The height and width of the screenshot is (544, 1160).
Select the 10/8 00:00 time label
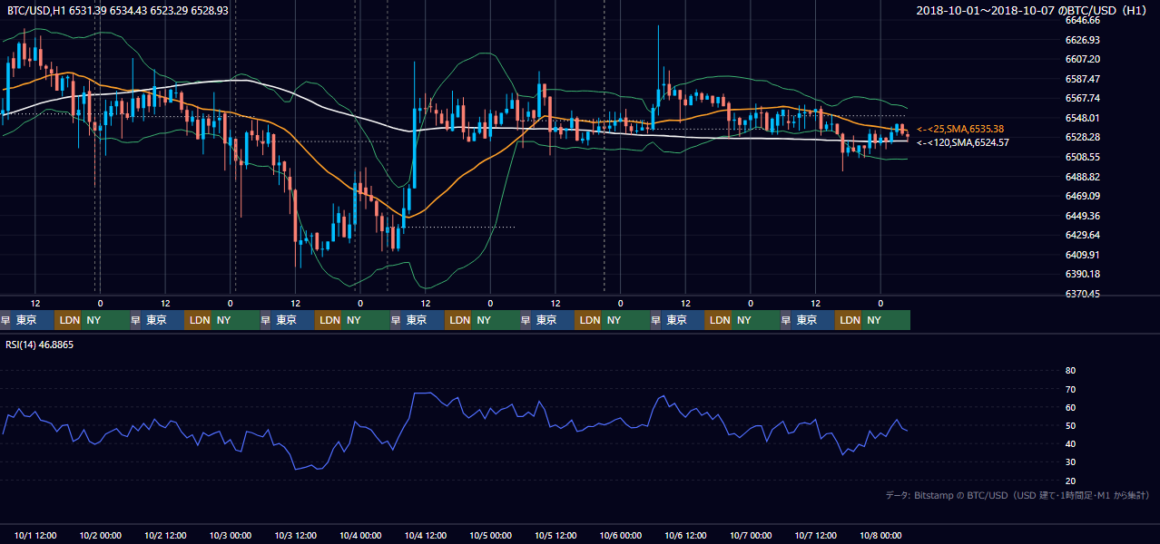tap(880, 535)
